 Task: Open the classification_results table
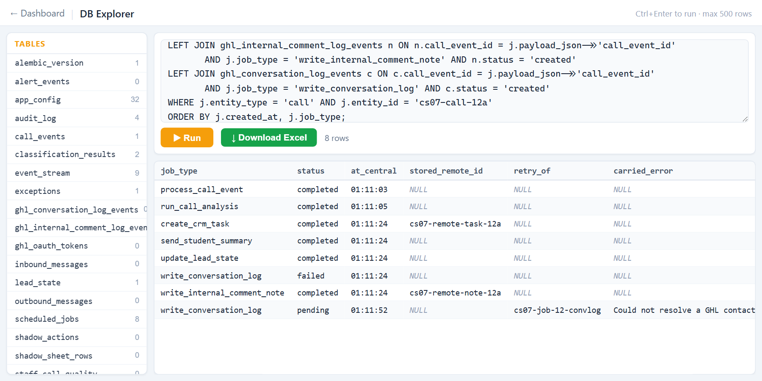pyautogui.click(x=77, y=155)
